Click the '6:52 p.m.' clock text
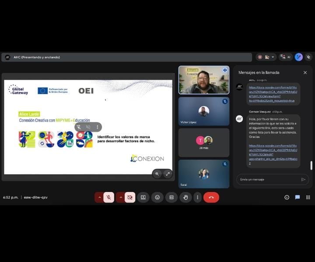The height and width of the screenshot is (262, 315). (x=10, y=198)
